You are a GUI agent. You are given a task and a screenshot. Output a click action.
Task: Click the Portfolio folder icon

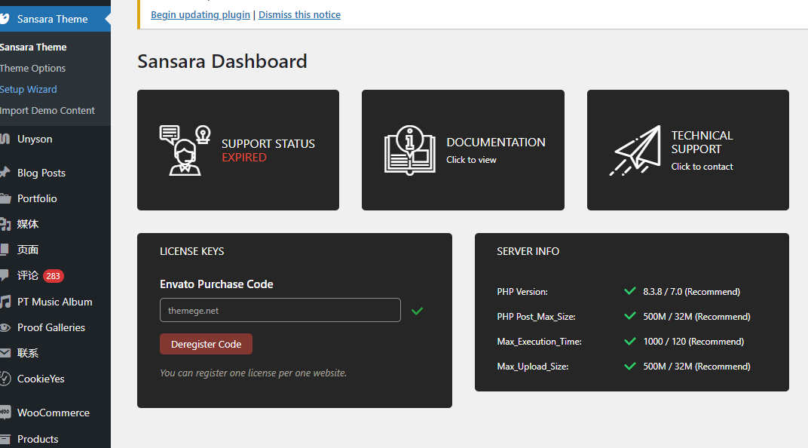coord(5,198)
